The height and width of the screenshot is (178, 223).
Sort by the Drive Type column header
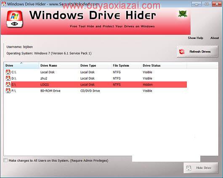[95, 65]
